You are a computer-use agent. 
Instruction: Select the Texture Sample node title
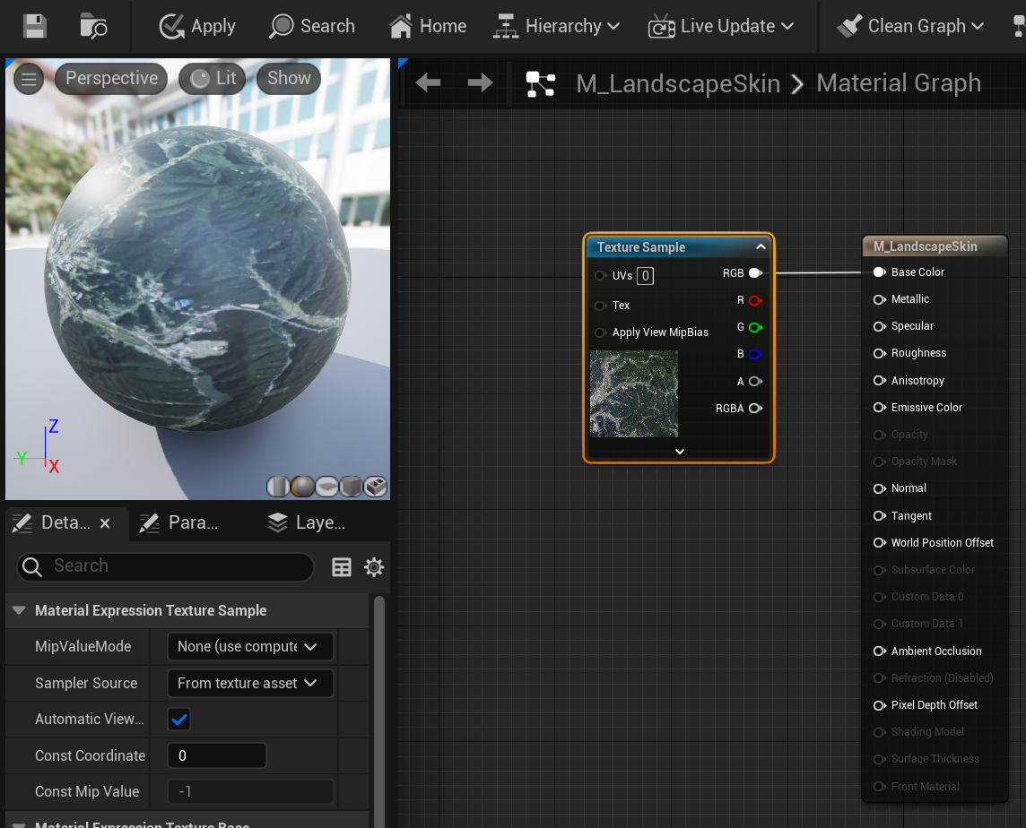pyautogui.click(x=640, y=247)
